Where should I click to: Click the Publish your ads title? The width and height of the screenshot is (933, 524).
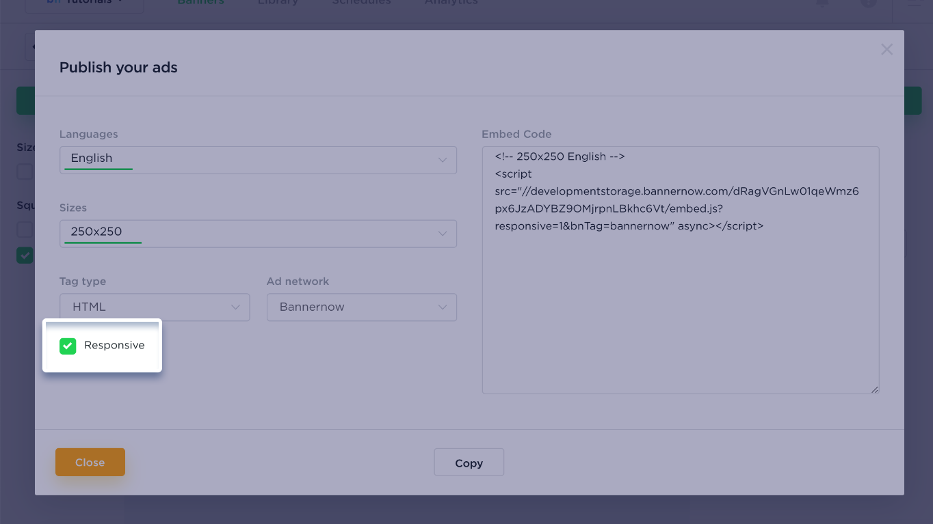pos(118,68)
